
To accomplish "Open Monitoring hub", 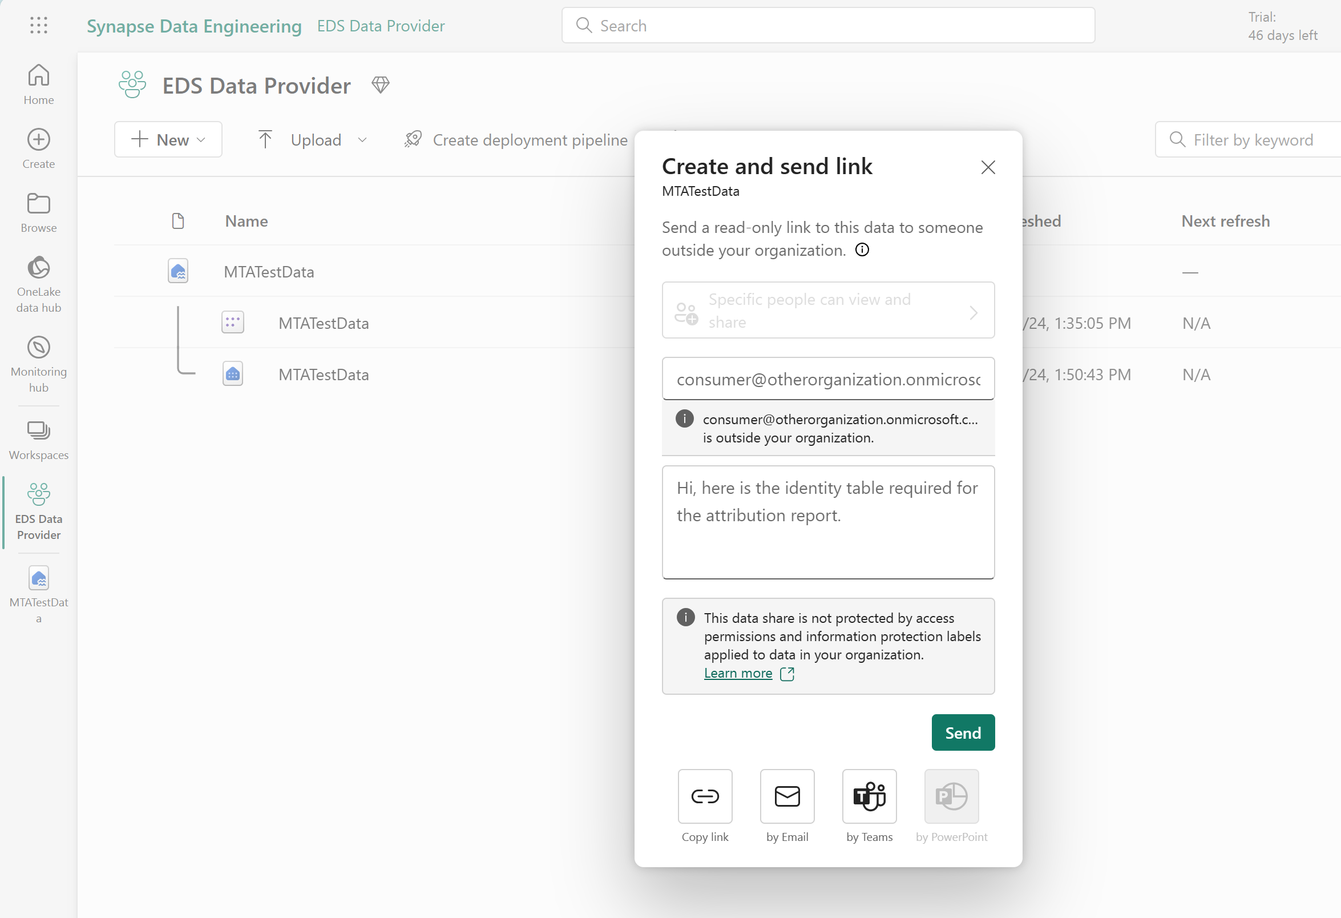I will pyautogui.click(x=39, y=364).
